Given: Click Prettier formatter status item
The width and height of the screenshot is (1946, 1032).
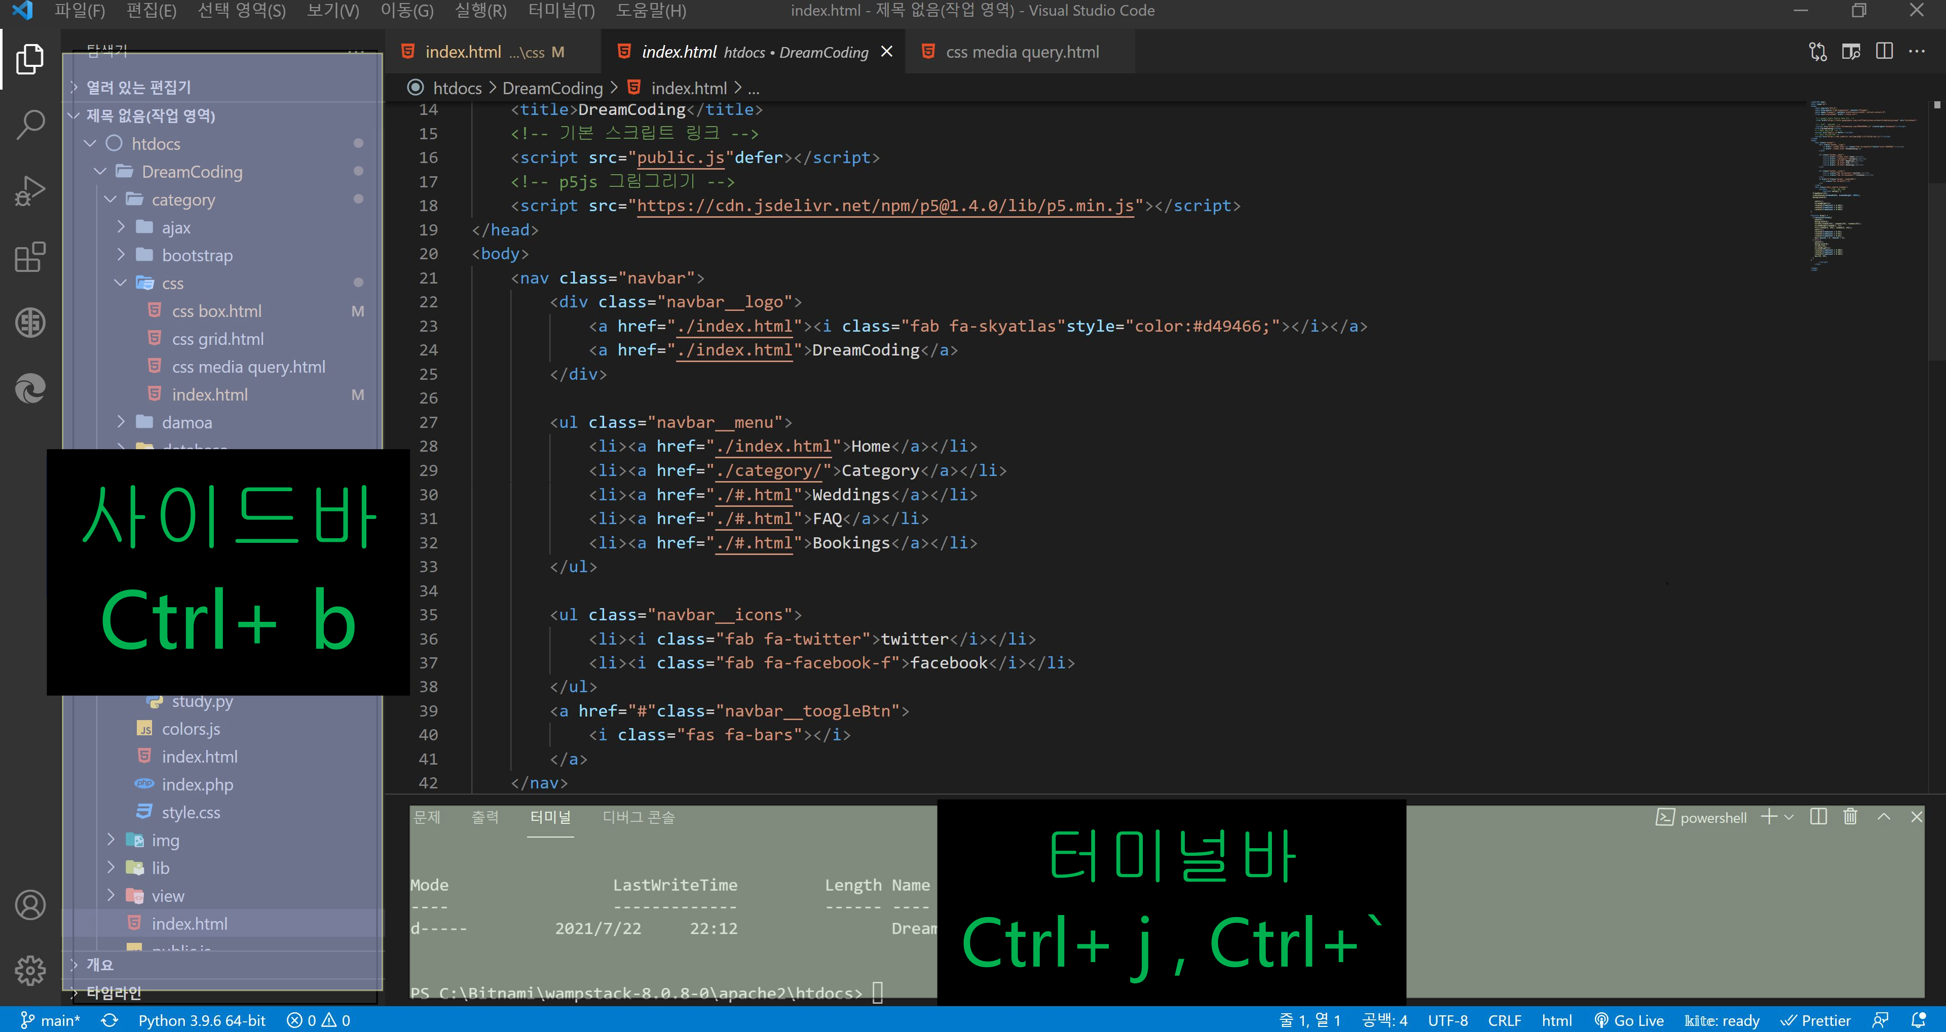Looking at the screenshot, I should click(x=1815, y=1020).
